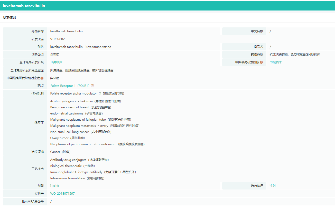This screenshot has width=335, height=209.
Task: Click the endometrial carcinoma indication
Action: pos(77,113)
